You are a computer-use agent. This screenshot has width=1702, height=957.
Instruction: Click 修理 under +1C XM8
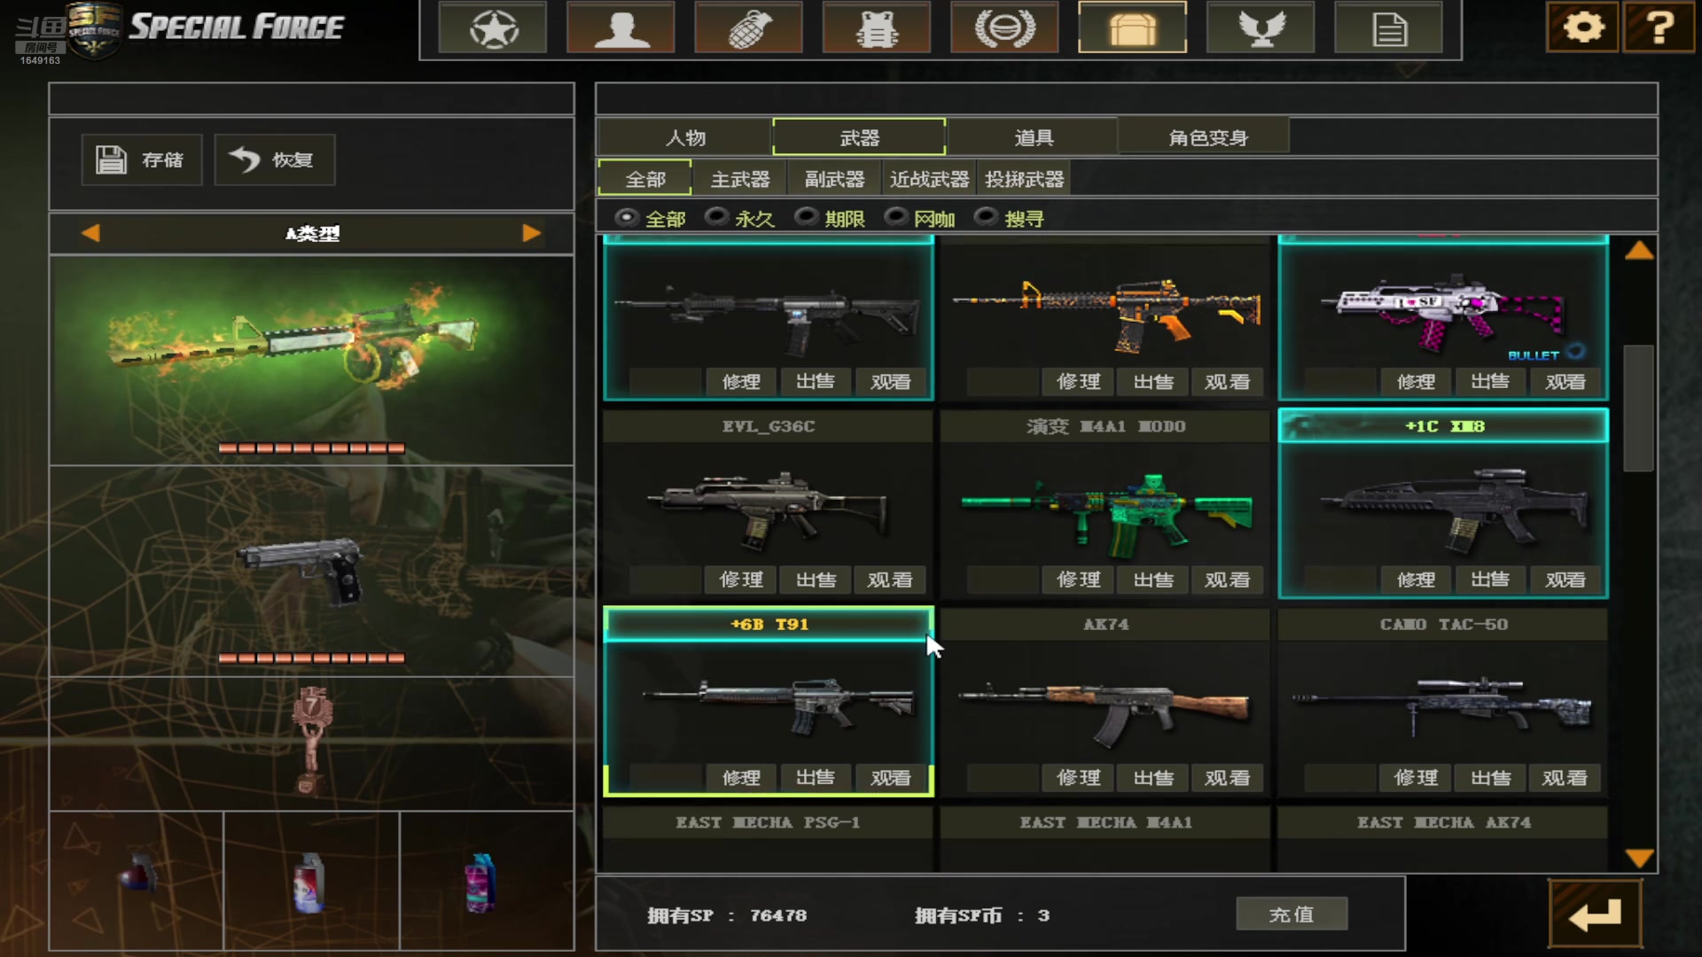click(1416, 580)
